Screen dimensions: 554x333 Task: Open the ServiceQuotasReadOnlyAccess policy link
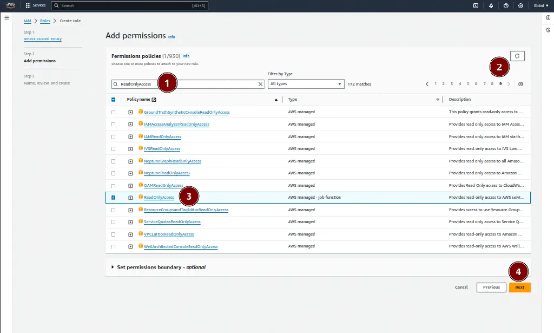172,221
